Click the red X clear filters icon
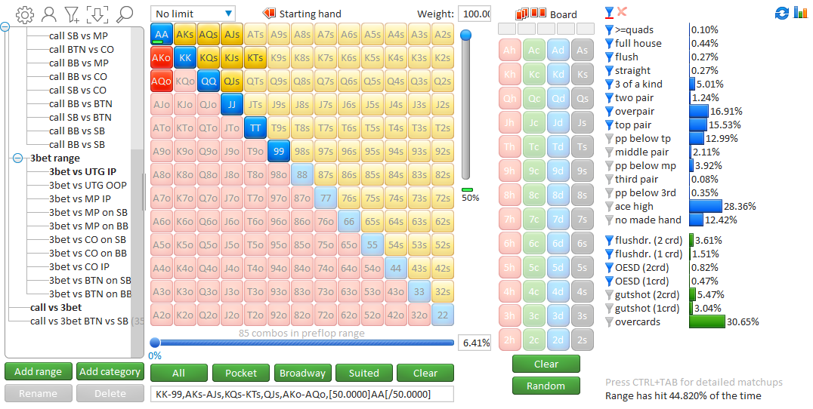The height and width of the screenshot is (409, 813). [x=622, y=11]
